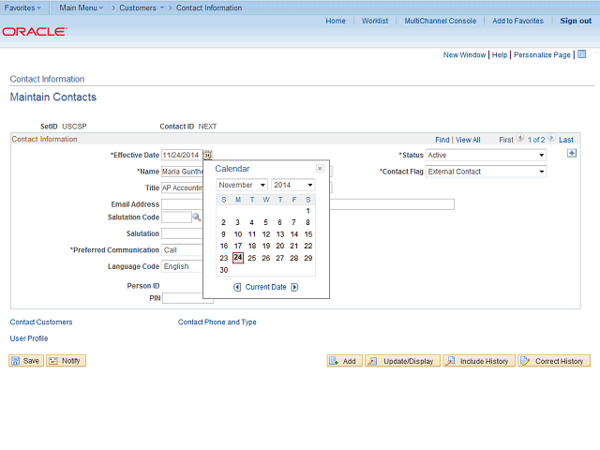The image size is (600, 450).
Task: Jump to Last row link
Action: [565, 140]
